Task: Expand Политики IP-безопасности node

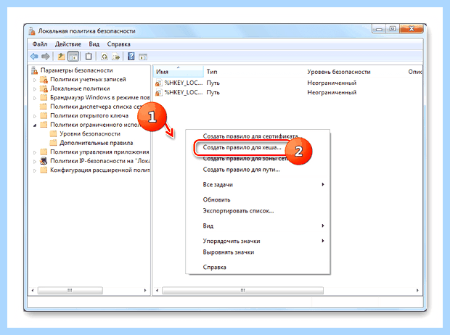Action: pos(35,162)
